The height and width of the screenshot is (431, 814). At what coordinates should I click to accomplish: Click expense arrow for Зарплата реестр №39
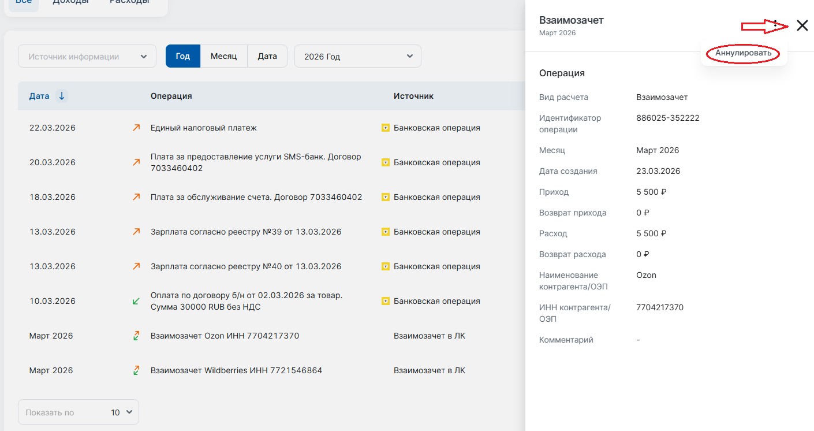(136, 232)
